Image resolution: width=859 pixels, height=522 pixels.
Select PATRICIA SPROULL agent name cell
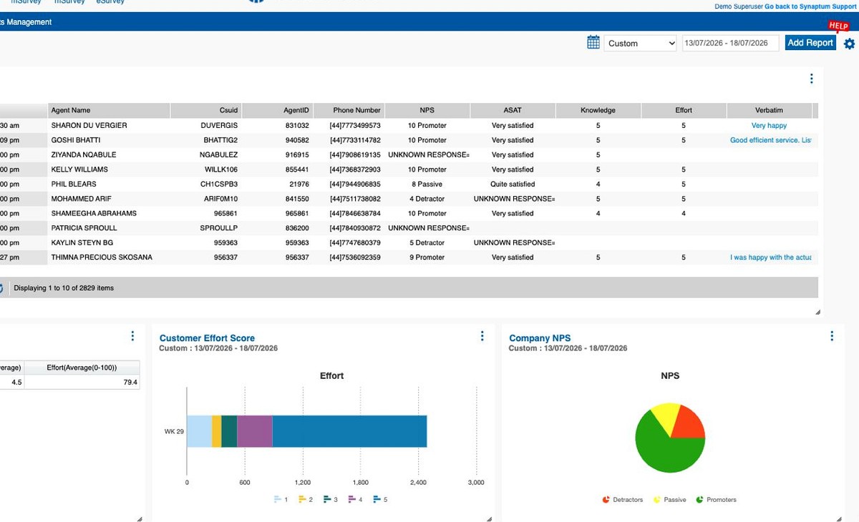point(84,228)
